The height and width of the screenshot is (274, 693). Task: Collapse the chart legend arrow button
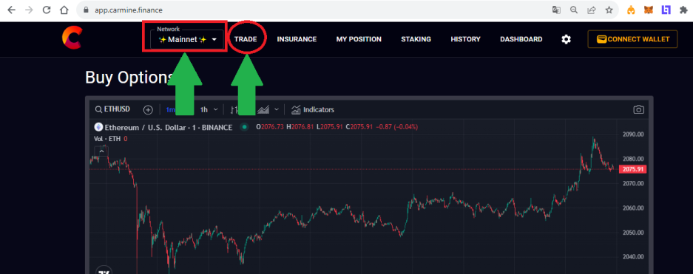[x=101, y=151]
